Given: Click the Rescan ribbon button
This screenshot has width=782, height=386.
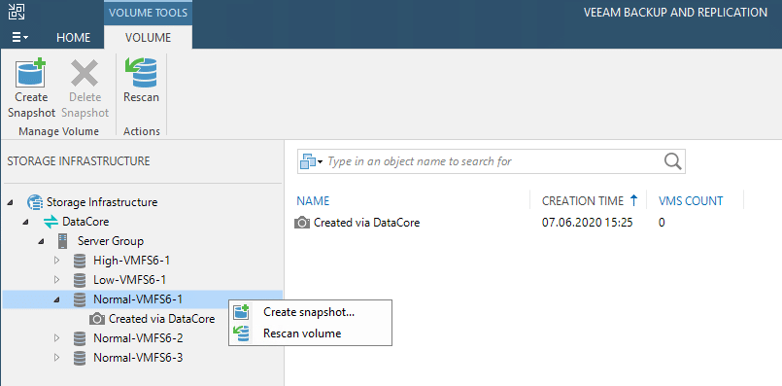Looking at the screenshot, I should coord(141,81).
